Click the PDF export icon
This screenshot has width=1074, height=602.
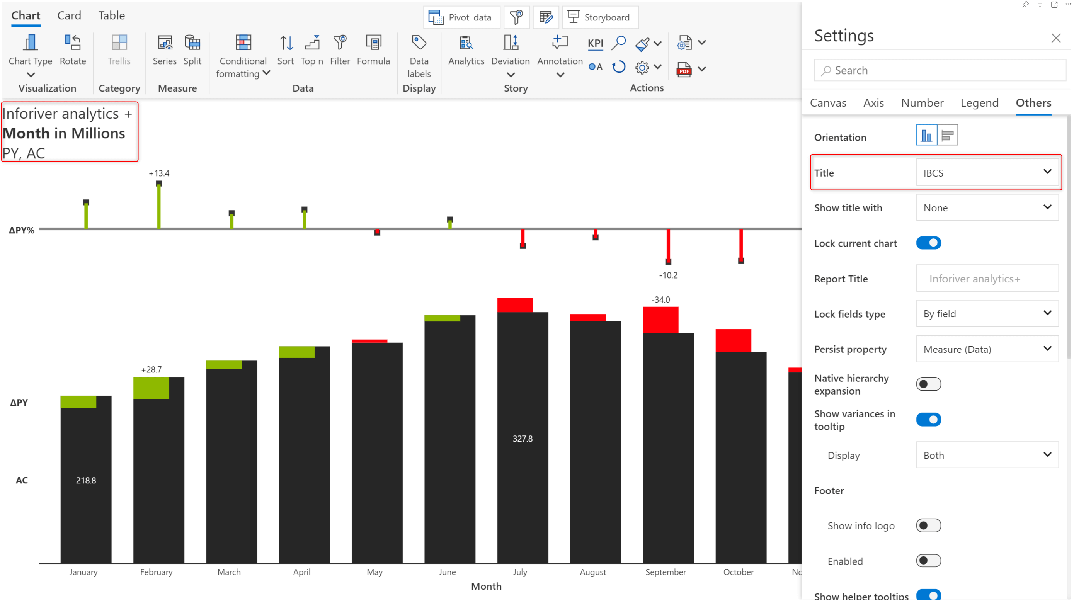(x=684, y=69)
